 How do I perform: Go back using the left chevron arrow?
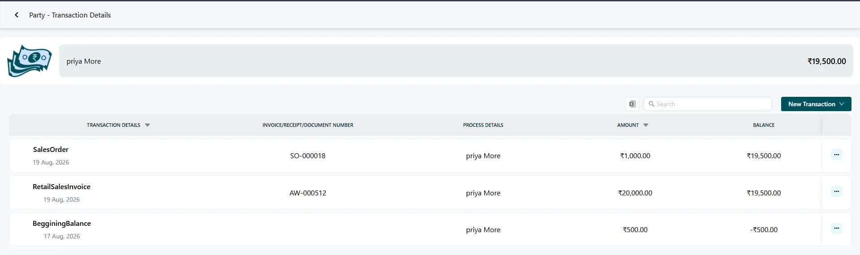point(17,15)
